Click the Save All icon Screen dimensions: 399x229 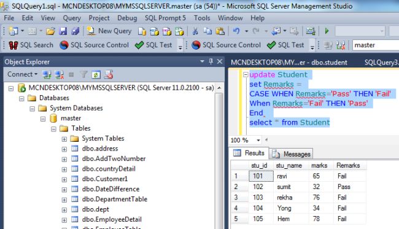pyautogui.click(x=75, y=31)
